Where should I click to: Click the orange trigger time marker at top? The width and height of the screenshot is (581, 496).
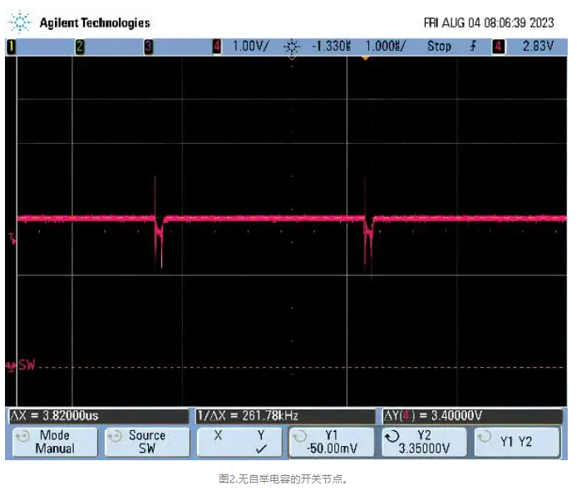pyautogui.click(x=365, y=58)
